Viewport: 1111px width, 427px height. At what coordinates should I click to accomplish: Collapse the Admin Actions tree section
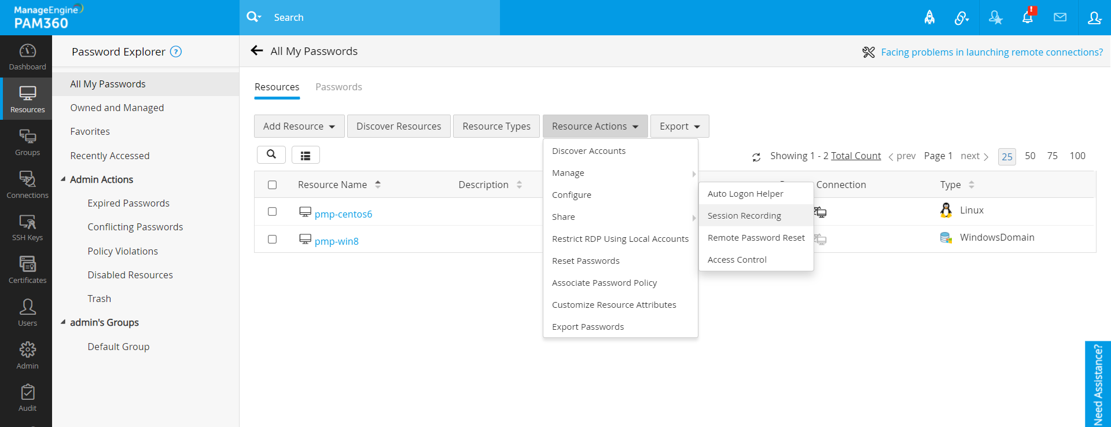point(63,179)
